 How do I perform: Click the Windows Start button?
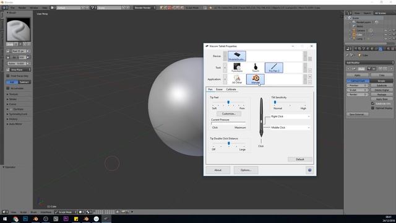click(5, 219)
